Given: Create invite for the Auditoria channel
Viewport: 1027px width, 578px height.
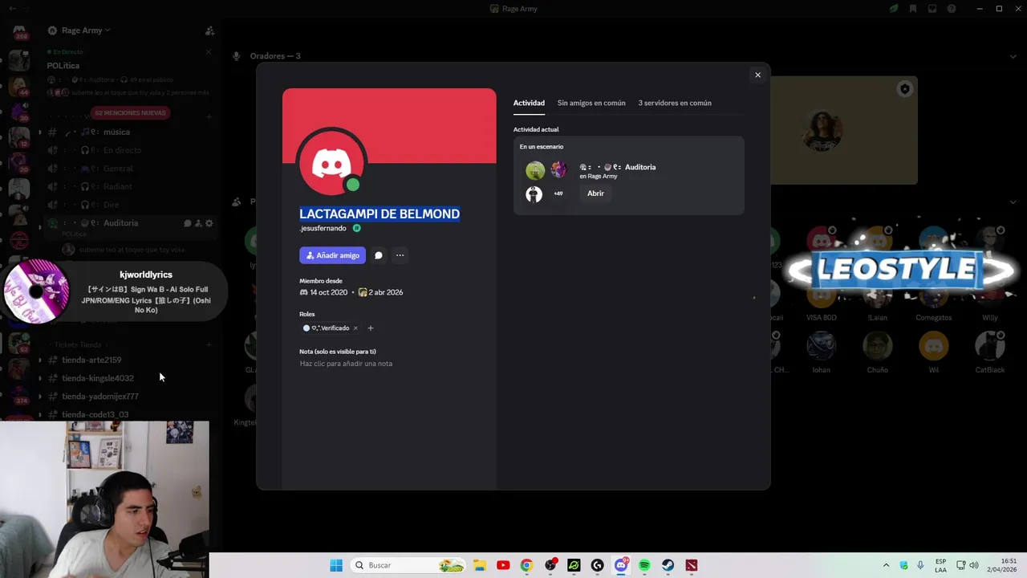Looking at the screenshot, I should [x=198, y=223].
